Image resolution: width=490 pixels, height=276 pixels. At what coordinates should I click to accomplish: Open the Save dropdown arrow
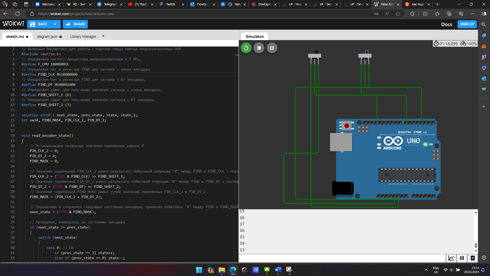[x=55, y=24]
